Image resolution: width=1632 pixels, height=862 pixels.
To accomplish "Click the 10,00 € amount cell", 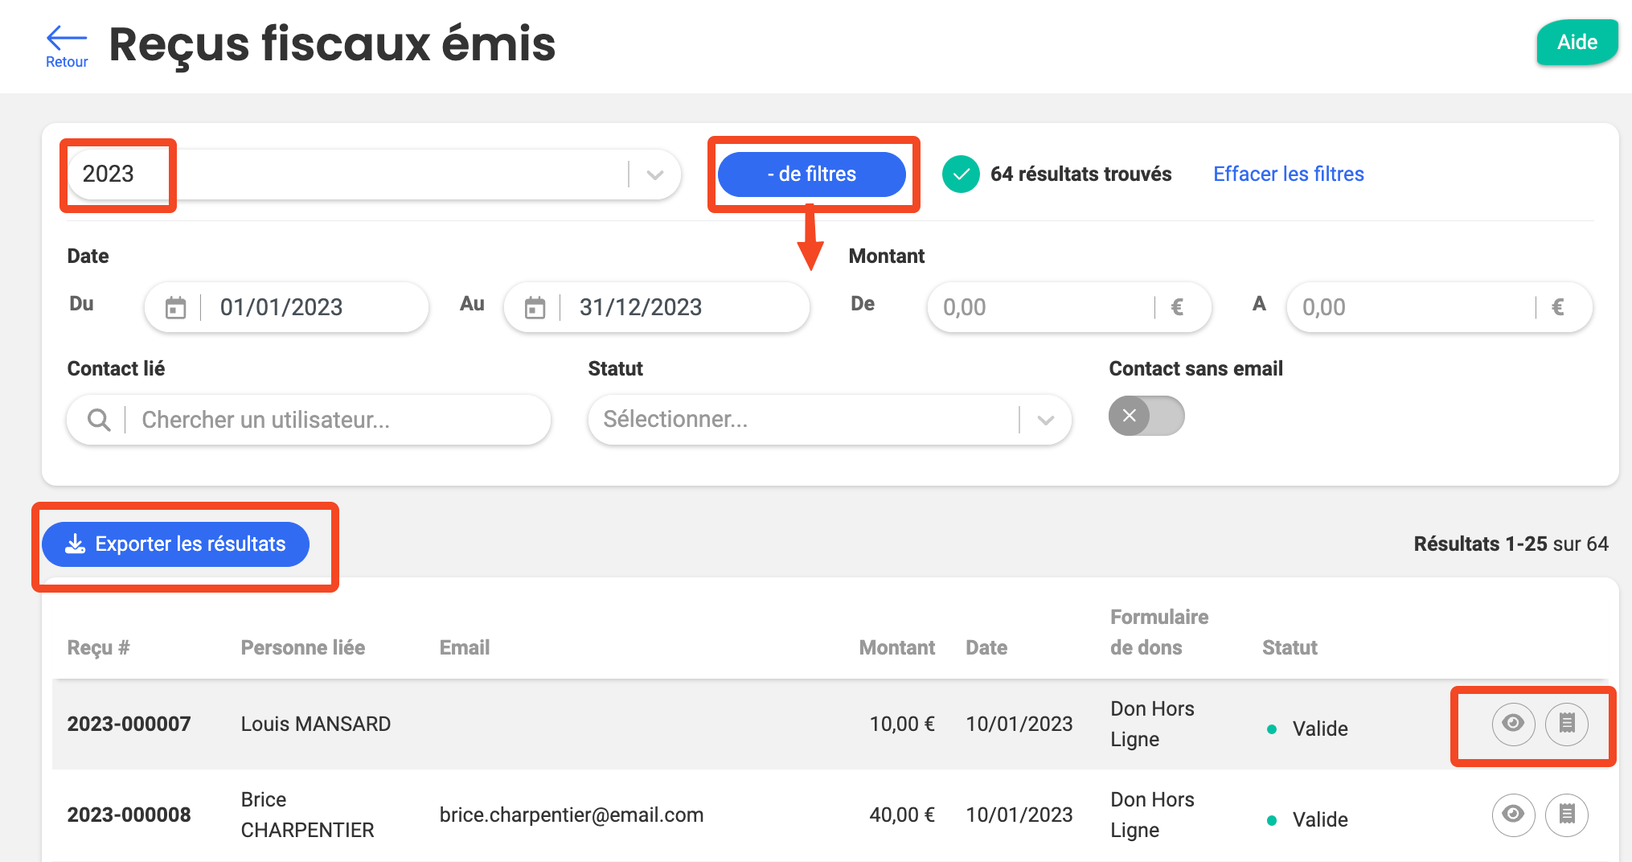I will (902, 724).
